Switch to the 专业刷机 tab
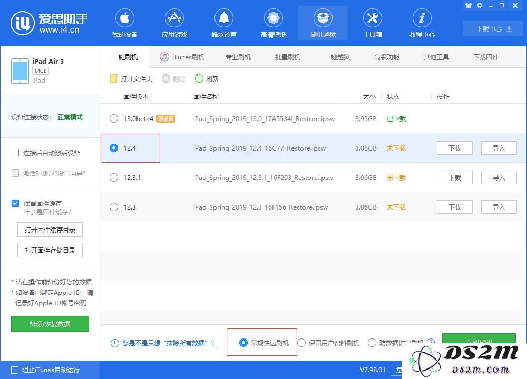 pos(238,57)
